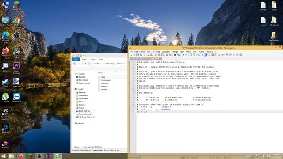
Task: Select New Volume (D:) in Explorer sidebar
Action: click(x=85, y=114)
